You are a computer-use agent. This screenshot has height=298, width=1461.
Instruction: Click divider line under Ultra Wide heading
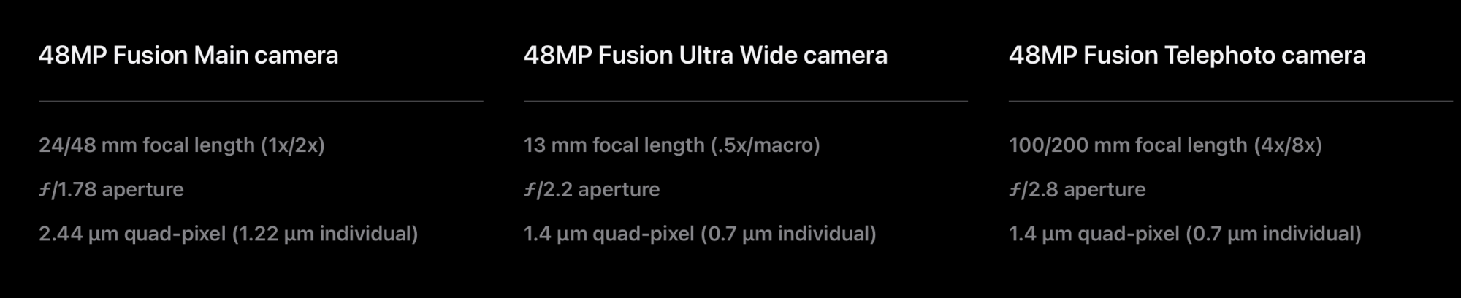(x=746, y=101)
